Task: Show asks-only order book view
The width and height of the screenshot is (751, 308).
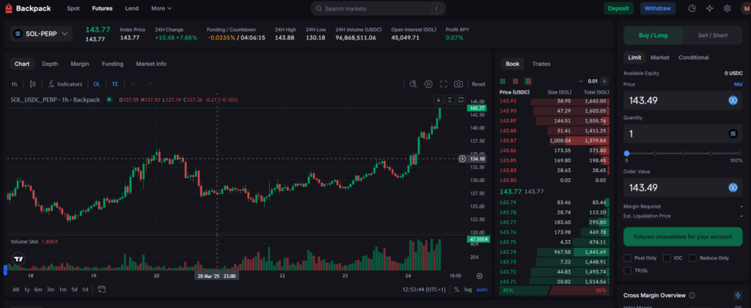Action: [x=516, y=81]
